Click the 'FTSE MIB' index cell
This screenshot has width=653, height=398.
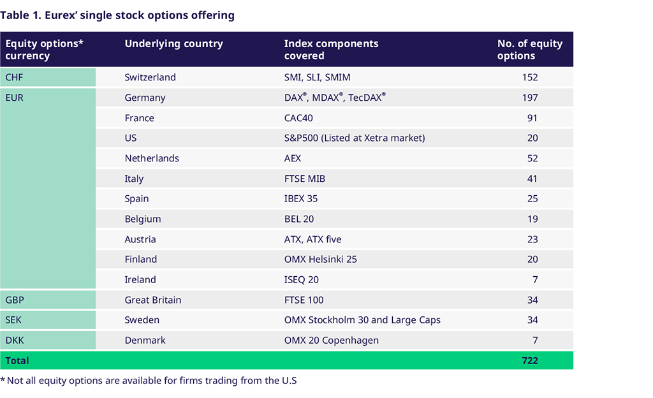[305, 179]
